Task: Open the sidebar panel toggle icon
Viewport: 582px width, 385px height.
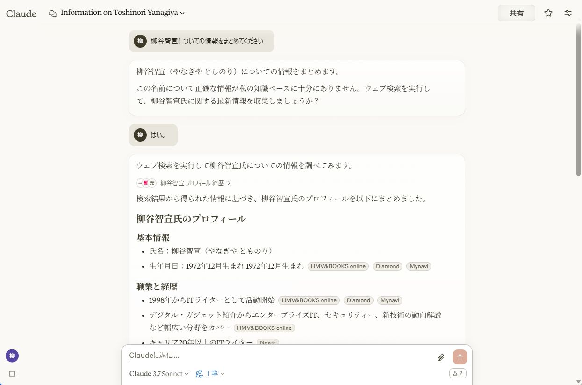Action: pos(12,374)
